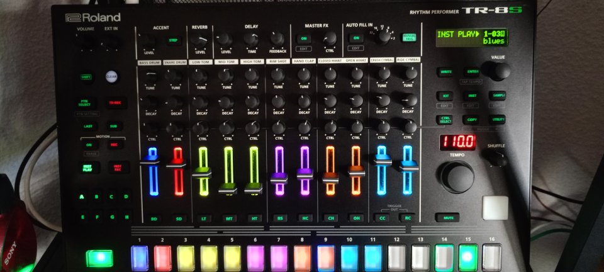Tap the INST button beside KIT
Viewport: 604px width, 272px height.
tap(471, 96)
